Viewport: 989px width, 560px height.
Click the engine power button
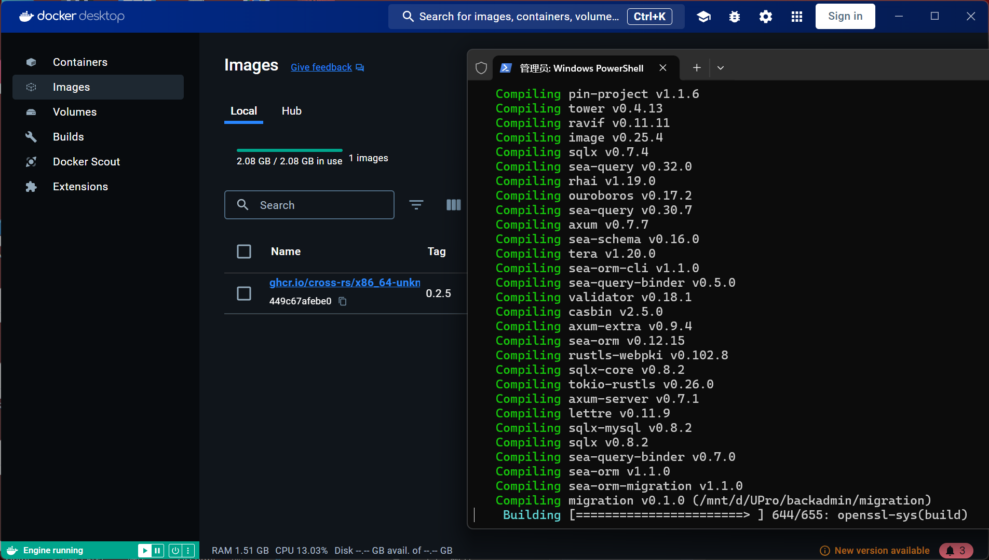coord(175,551)
